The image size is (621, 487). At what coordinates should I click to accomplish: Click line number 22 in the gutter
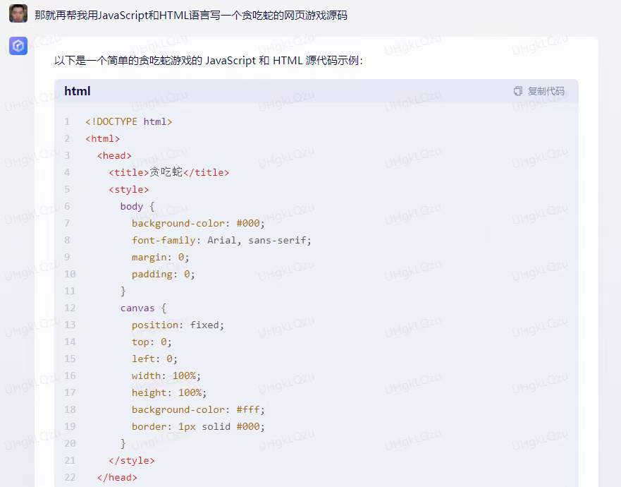click(x=70, y=478)
